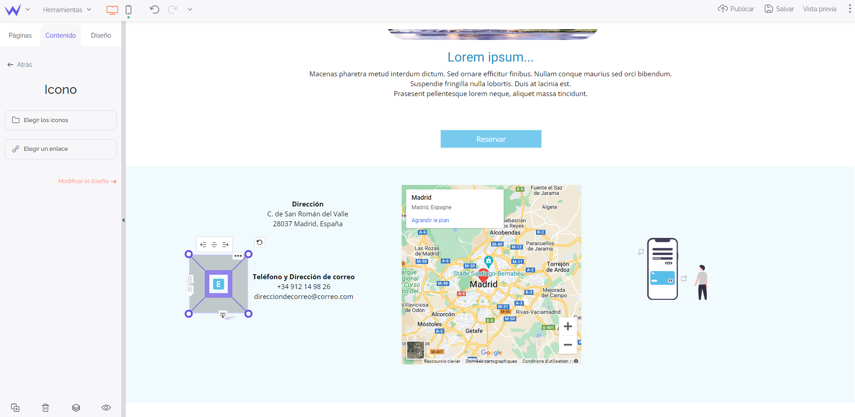Duplicate the selected icon element
The width and height of the screenshot is (855, 417).
pos(15,408)
